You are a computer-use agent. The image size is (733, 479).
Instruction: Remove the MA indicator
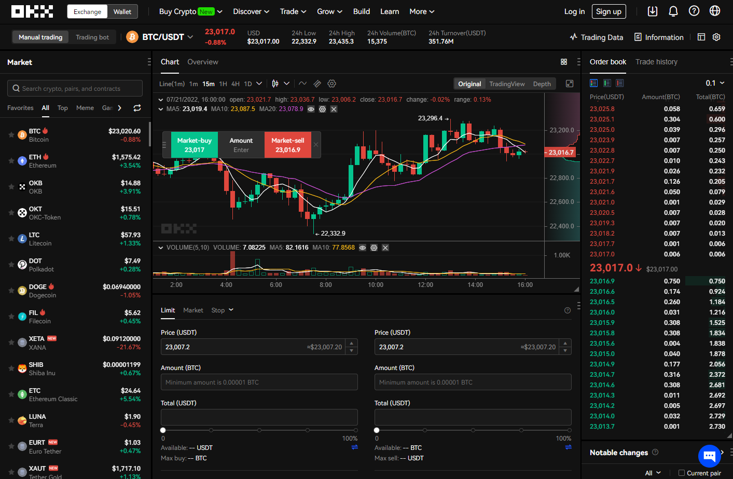point(334,109)
